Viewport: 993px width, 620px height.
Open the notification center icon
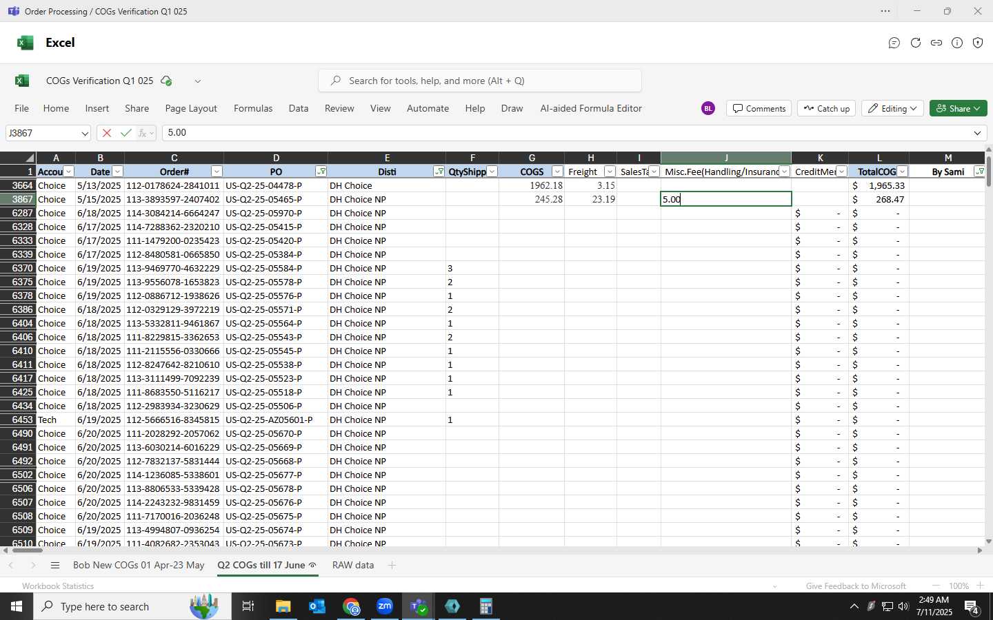pos(972,607)
